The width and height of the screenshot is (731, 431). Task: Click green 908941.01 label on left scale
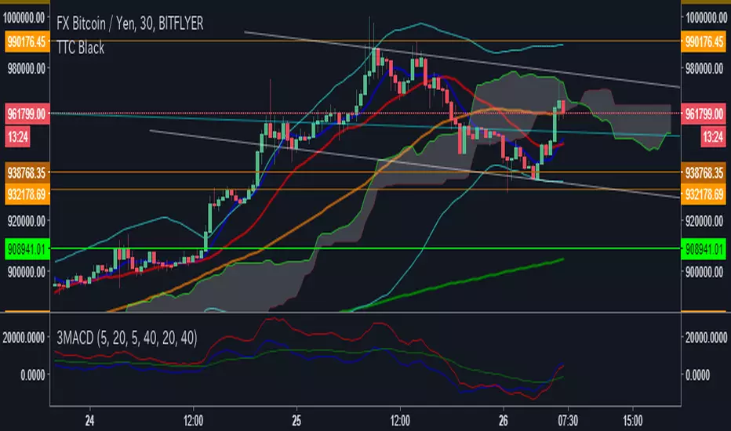(27, 249)
